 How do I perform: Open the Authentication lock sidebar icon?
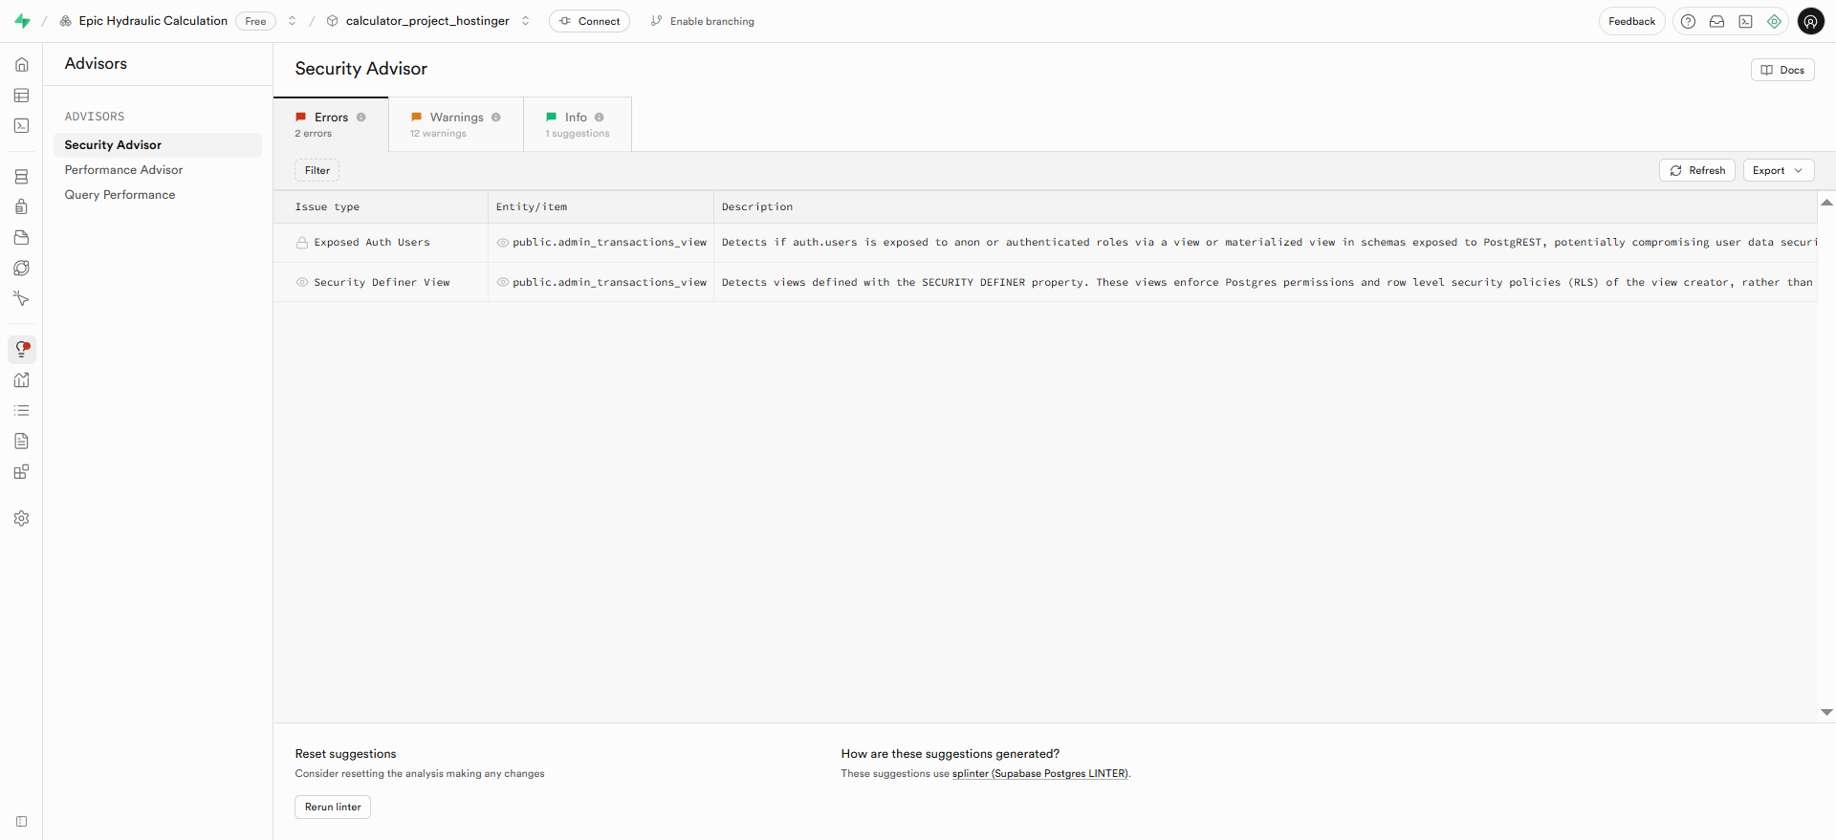[x=22, y=206]
